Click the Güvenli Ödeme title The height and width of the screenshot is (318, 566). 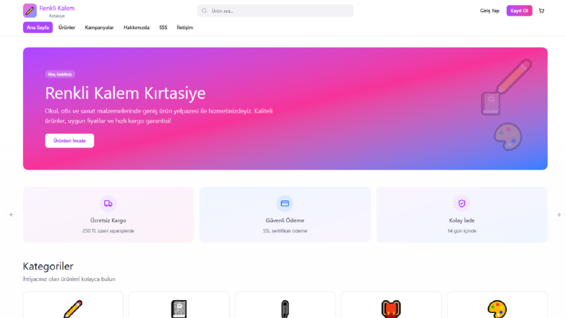[x=285, y=220]
